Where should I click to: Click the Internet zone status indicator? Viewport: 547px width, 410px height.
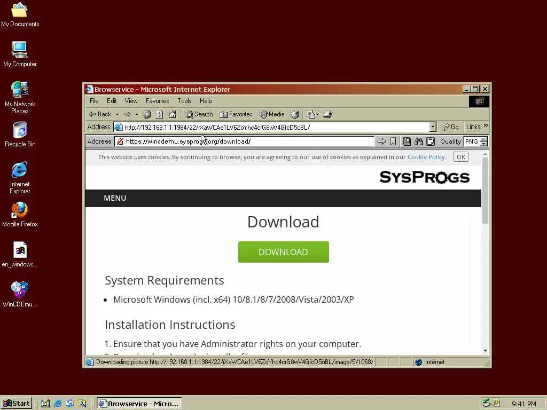pos(431,362)
